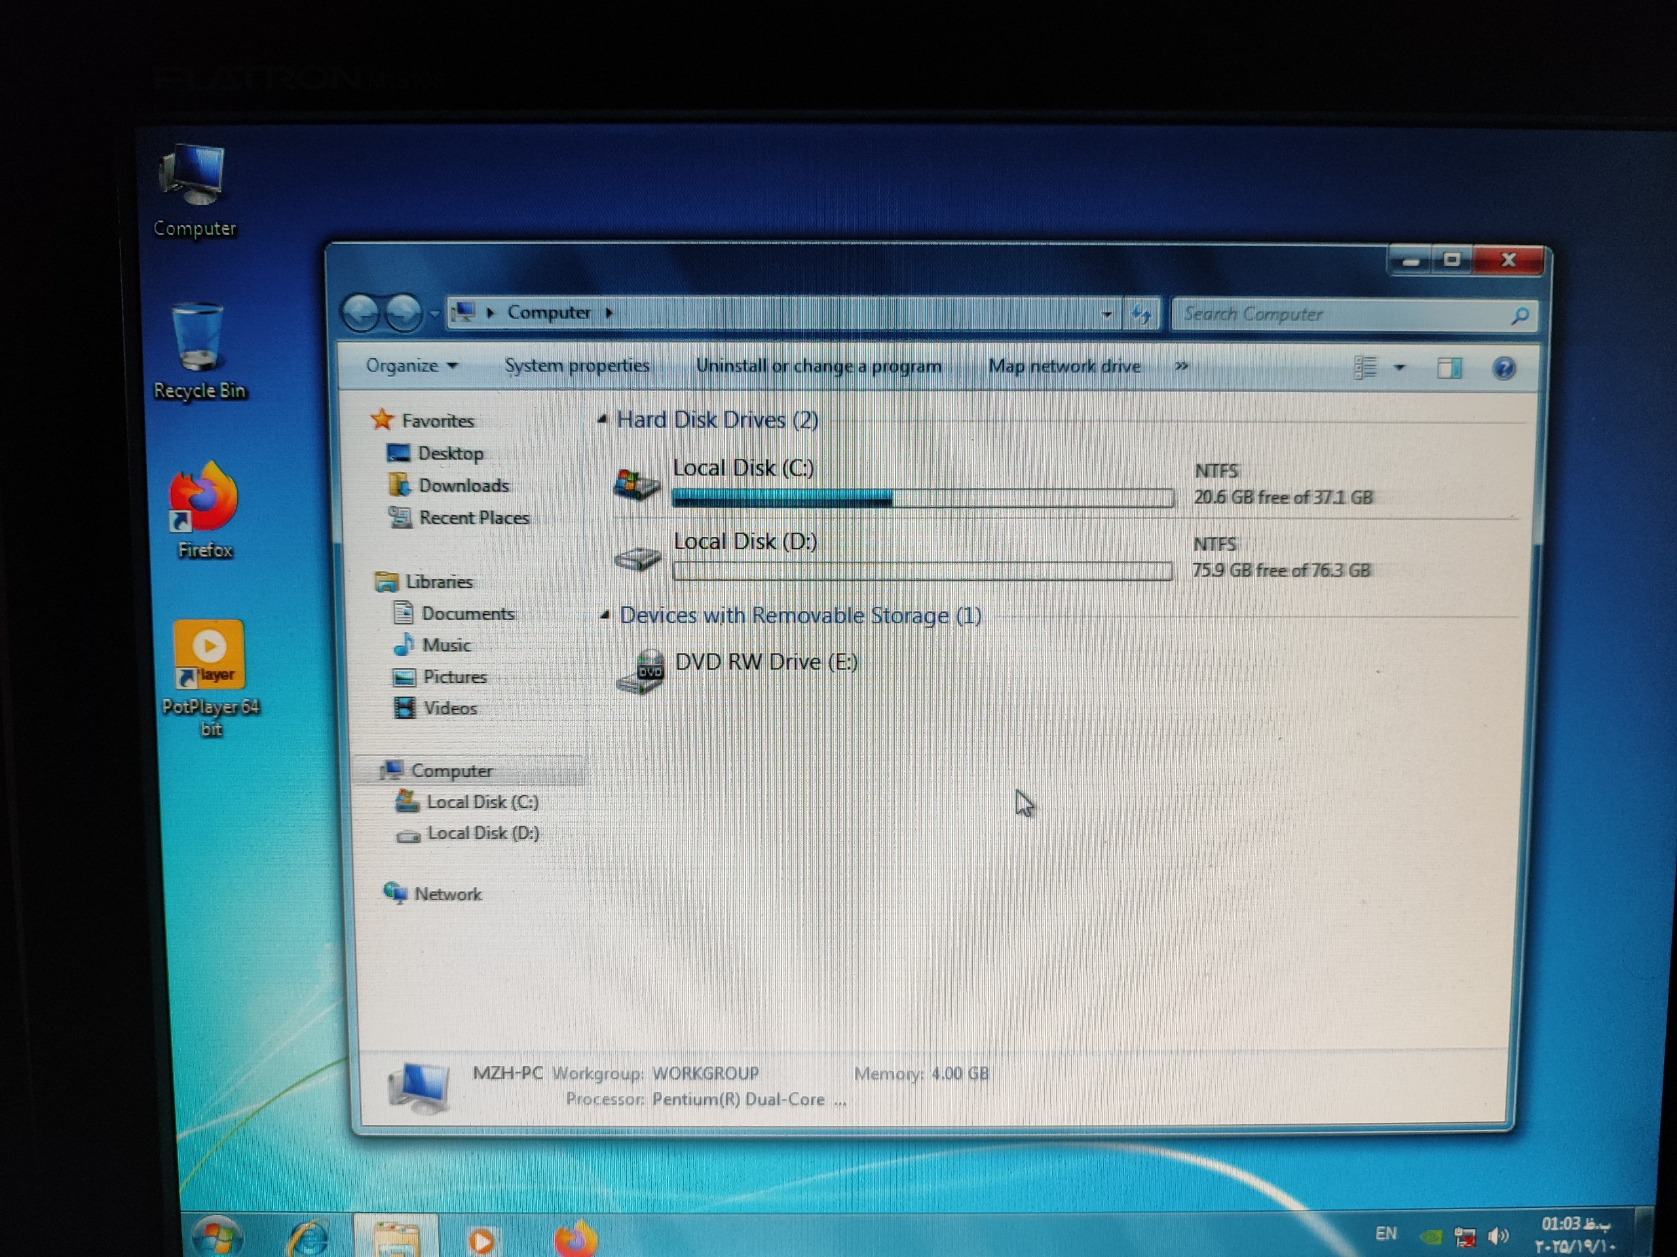This screenshot has width=1677, height=1257.
Task: Click the Local Disk (C:) usage bar
Action: 922,498
